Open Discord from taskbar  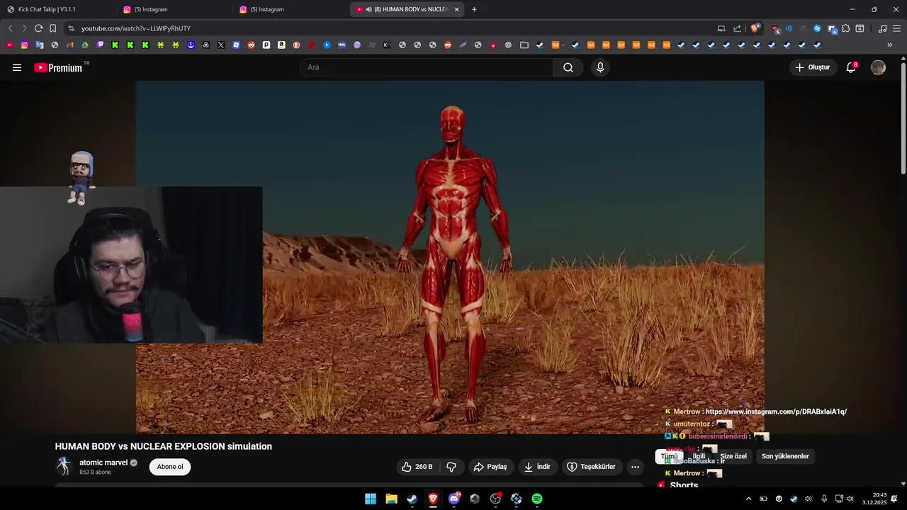tap(453, 499)
